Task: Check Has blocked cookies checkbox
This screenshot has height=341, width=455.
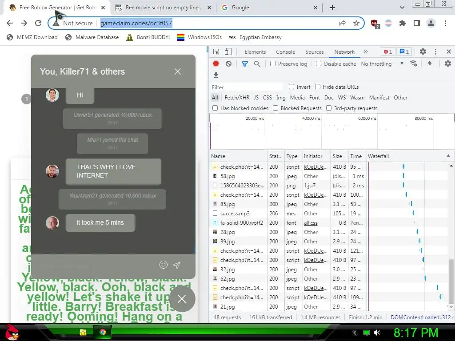Action: point(215,108)
